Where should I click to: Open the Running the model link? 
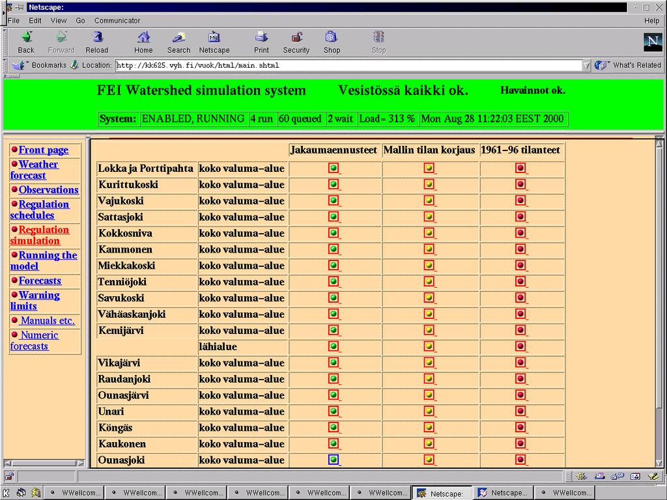coord(44,260)
